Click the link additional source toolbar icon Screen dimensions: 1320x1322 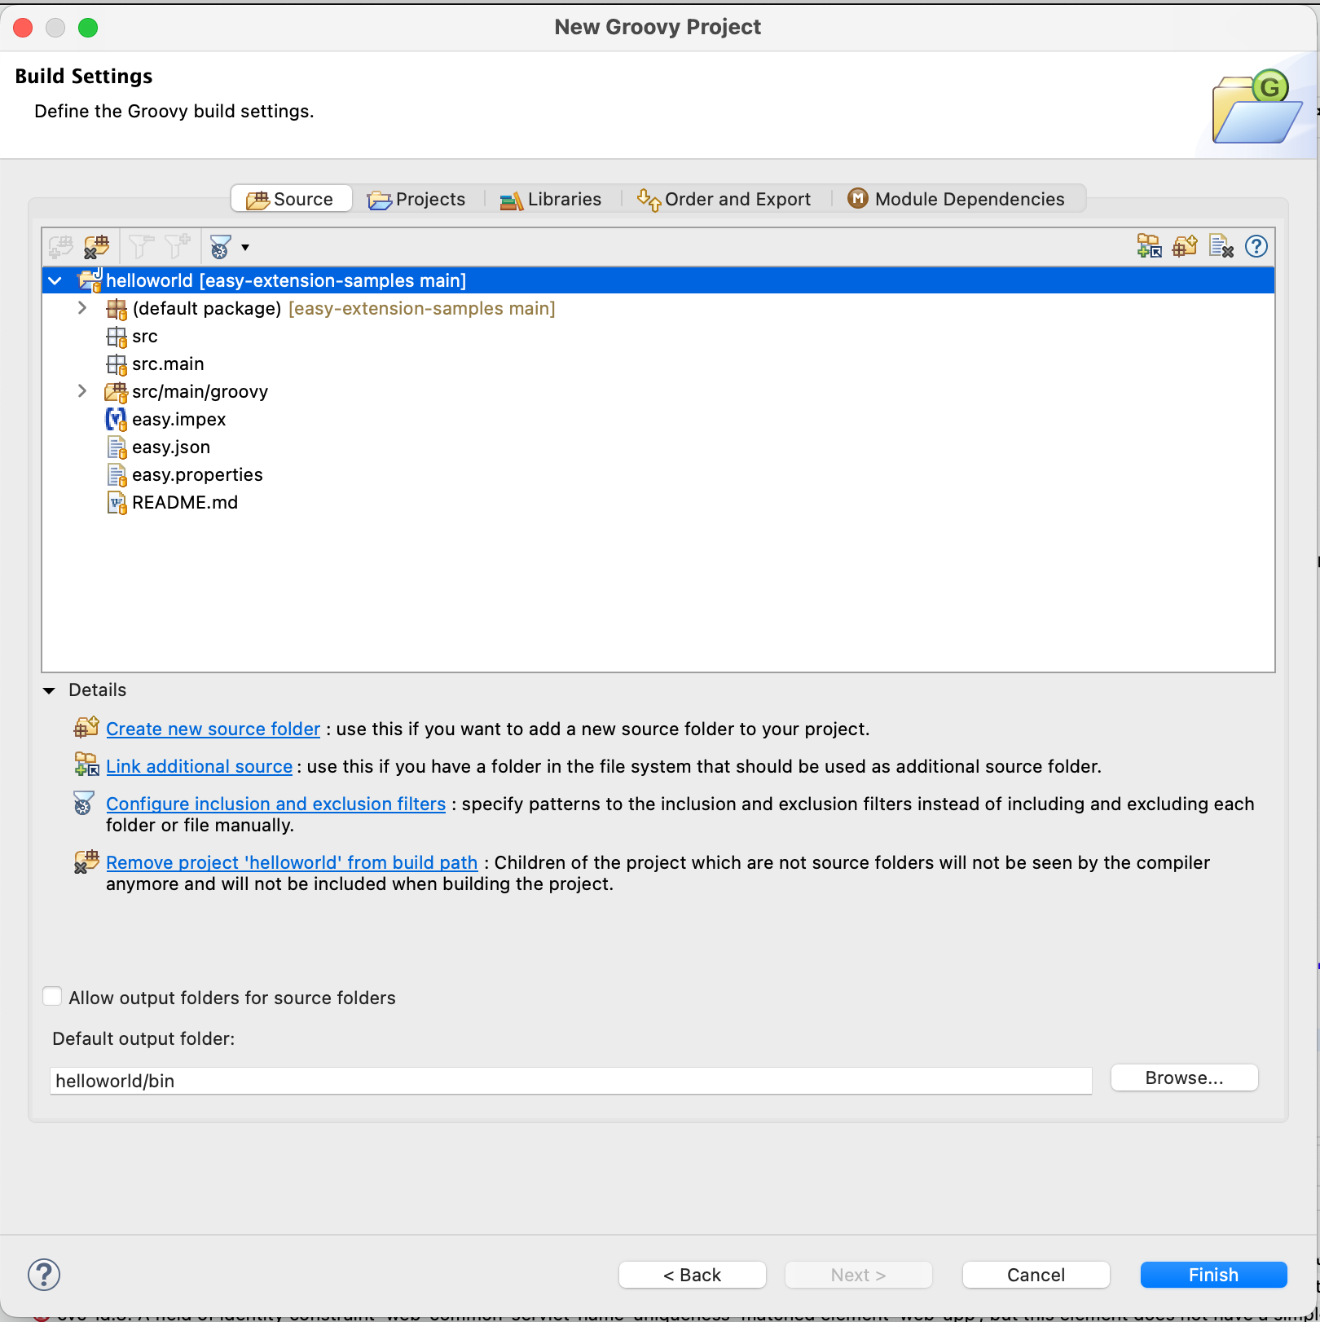[1149, 246]
